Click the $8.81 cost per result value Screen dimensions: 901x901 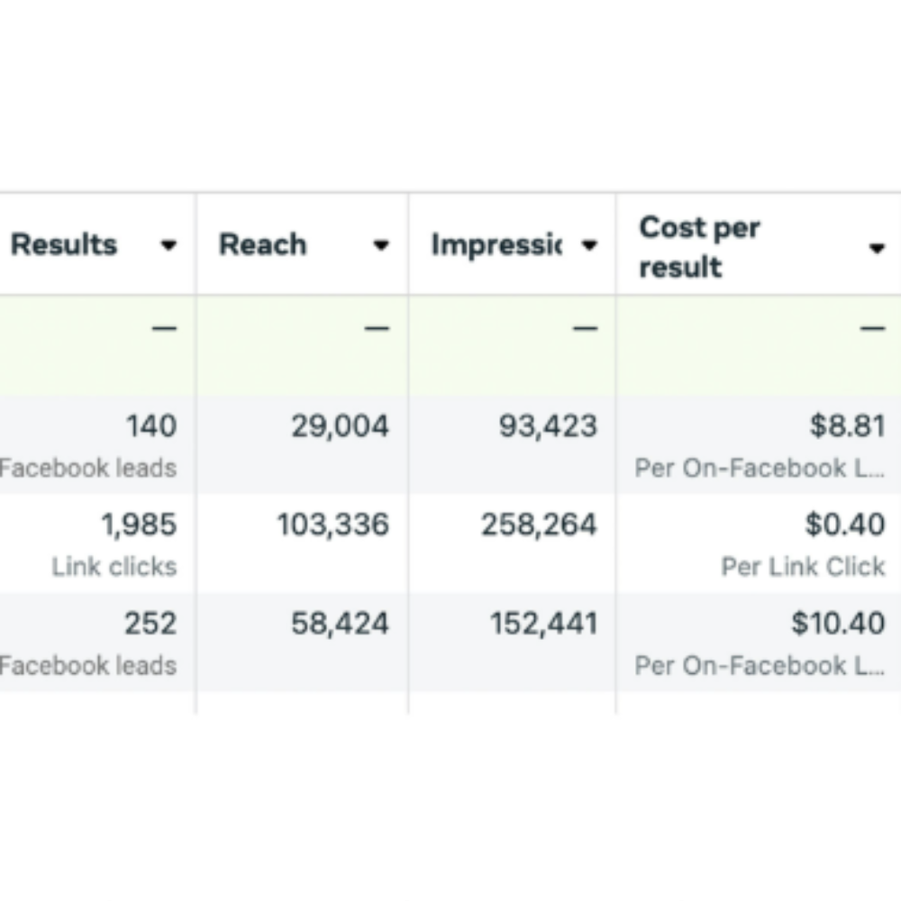coord(847,426)
